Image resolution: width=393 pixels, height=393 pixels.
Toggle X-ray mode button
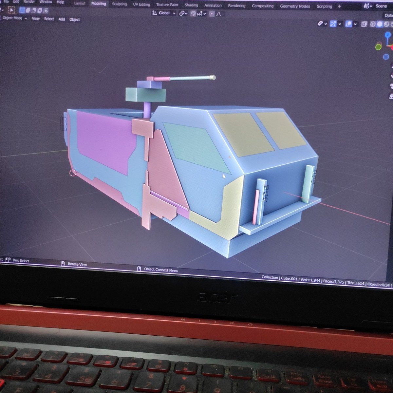(364, 24)
